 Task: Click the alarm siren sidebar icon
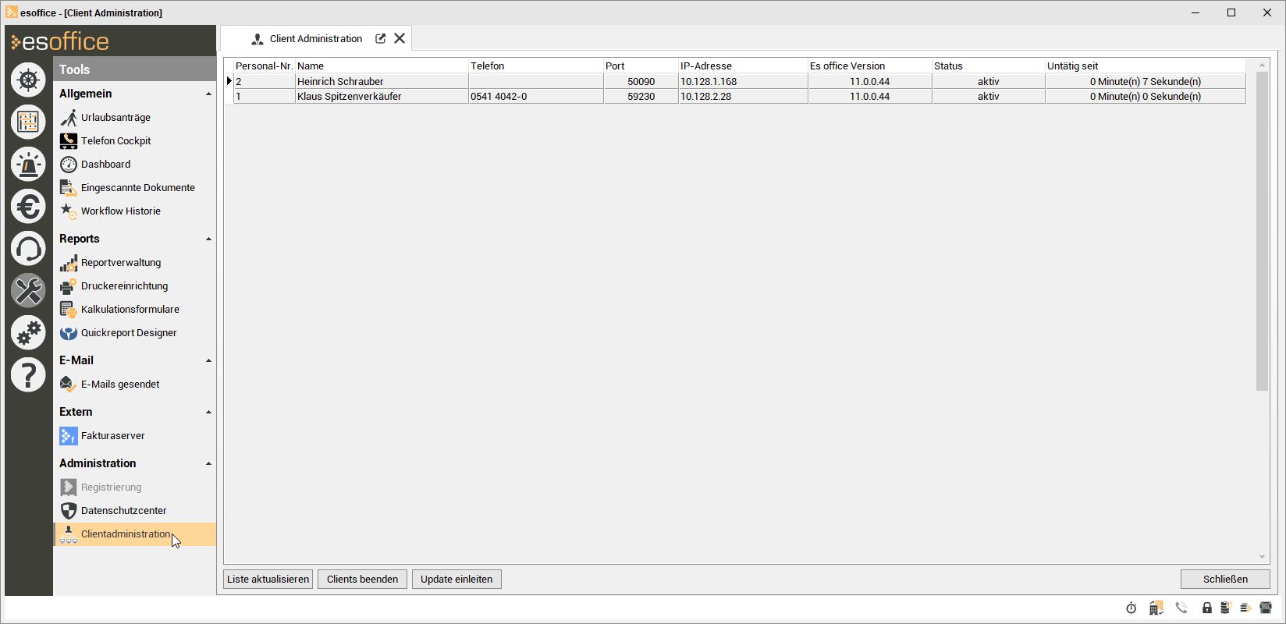[x=28, y=164]
